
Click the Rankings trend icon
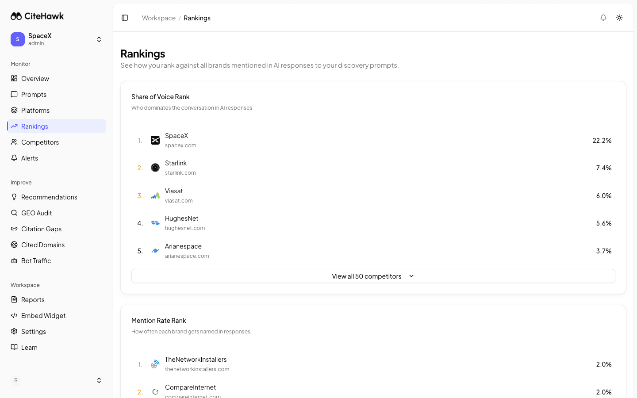(14, 126)
